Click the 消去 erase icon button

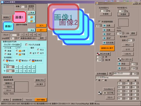point(31,30)
